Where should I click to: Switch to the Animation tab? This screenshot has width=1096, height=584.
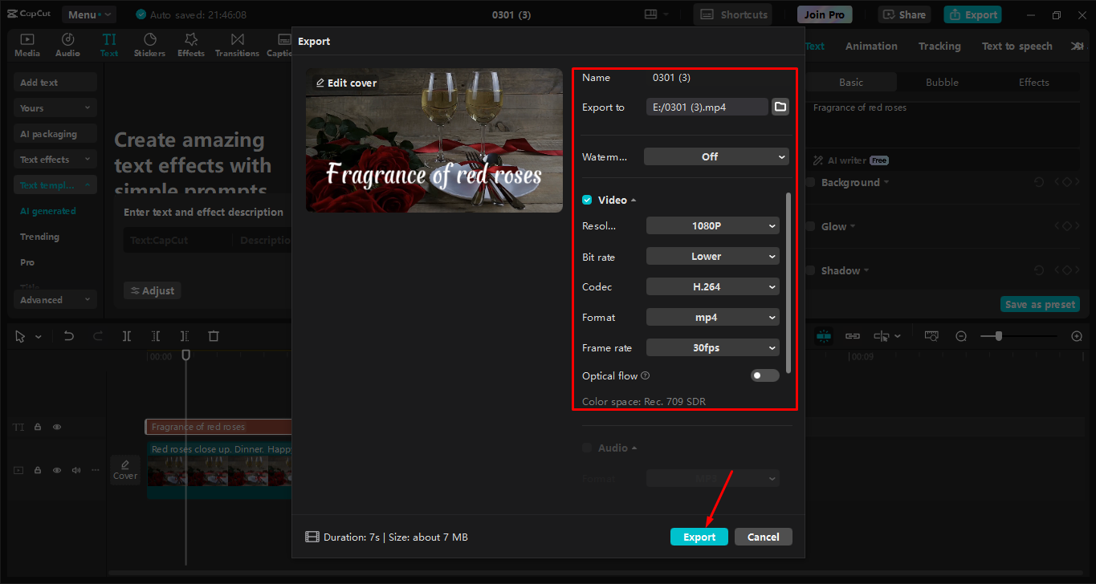(871, 46)
